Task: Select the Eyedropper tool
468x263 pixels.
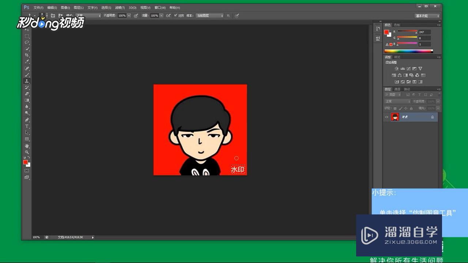Action: point(27,61)
